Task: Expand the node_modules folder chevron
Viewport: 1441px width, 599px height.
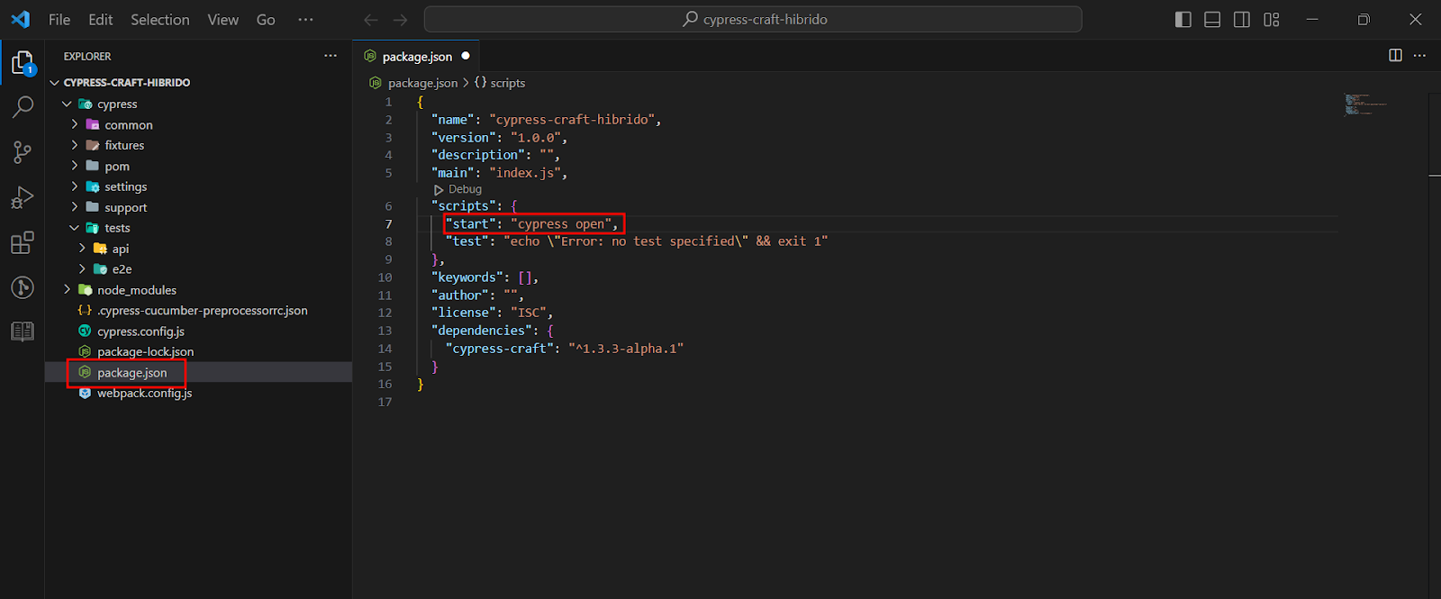Action: 67,289
